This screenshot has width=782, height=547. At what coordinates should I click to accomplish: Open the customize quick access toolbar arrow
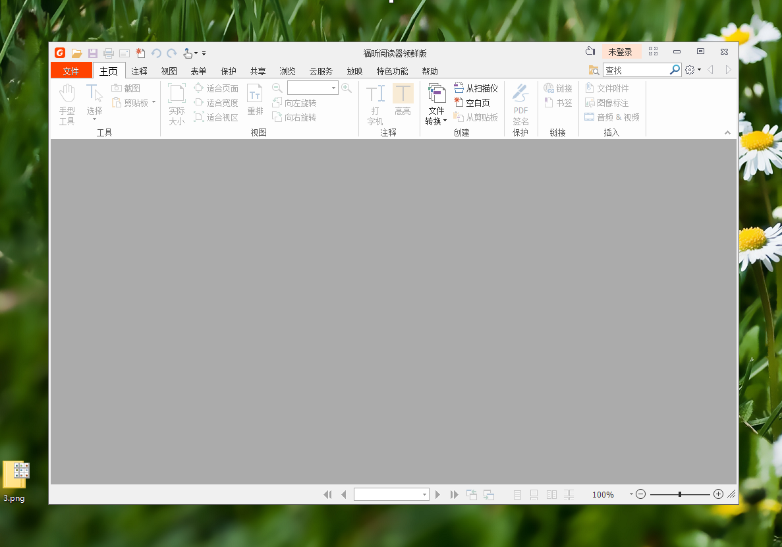[x=204, y=53]
